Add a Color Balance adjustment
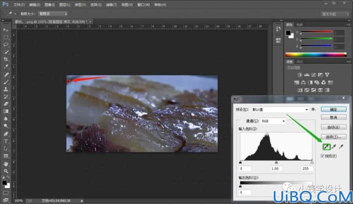This screenshot has height=204, width=353. [303, 82]
